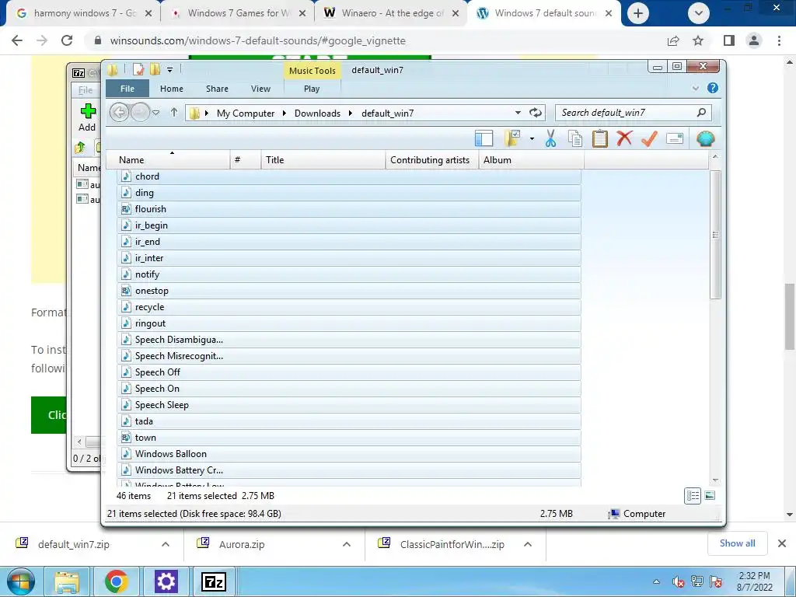Click the Copy icon in Explorer toolbar

(575, 138)
